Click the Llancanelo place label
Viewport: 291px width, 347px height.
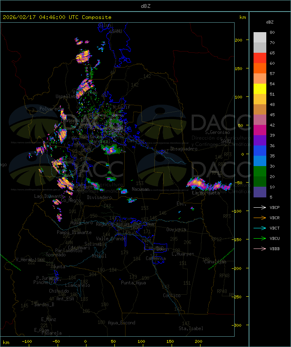77,285
